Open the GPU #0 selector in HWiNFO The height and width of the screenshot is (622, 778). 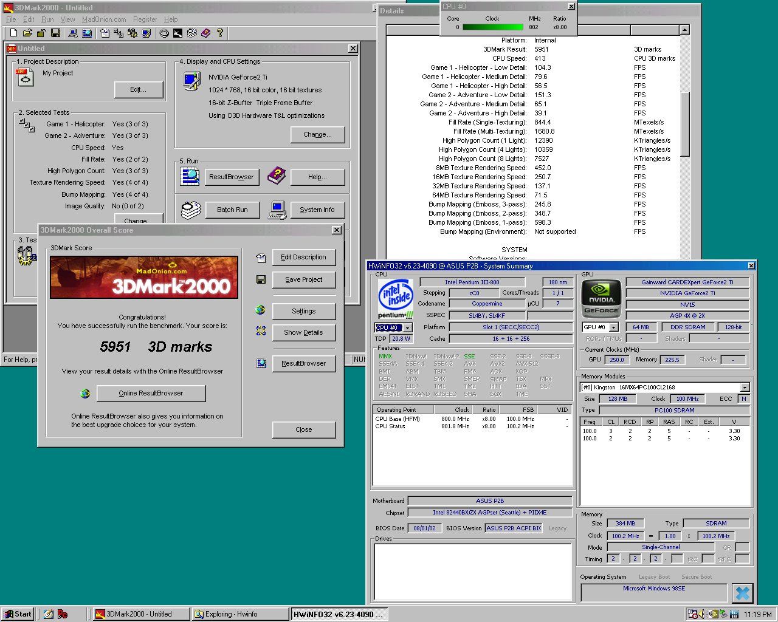pyautogui.click(x=613, y=327)
